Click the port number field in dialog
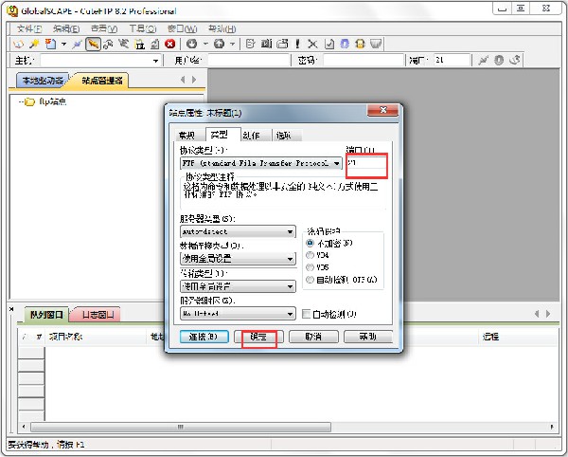The image size is (568, 457). click(x=365, y=164)
